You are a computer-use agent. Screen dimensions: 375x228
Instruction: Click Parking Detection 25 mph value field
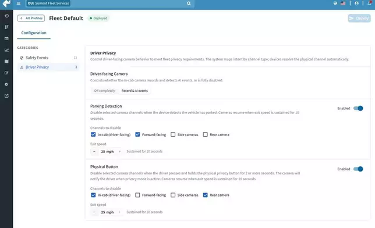click(x=107, y=152)
